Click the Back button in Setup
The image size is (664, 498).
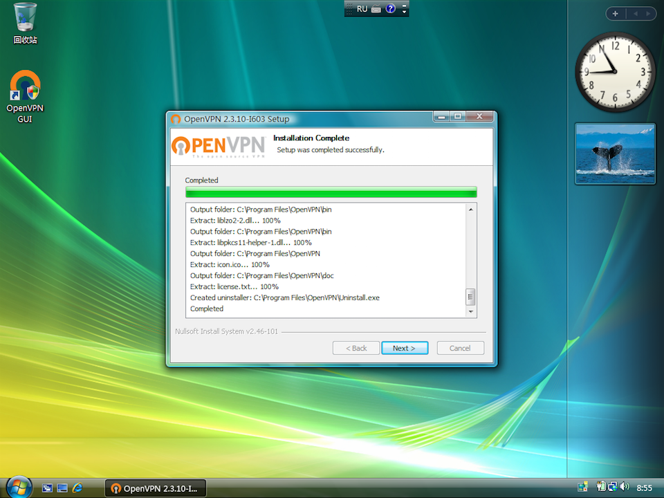(356, 348)
